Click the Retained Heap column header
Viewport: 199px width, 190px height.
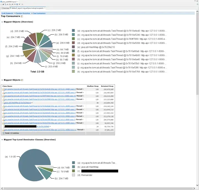click(x=107, y=86)
